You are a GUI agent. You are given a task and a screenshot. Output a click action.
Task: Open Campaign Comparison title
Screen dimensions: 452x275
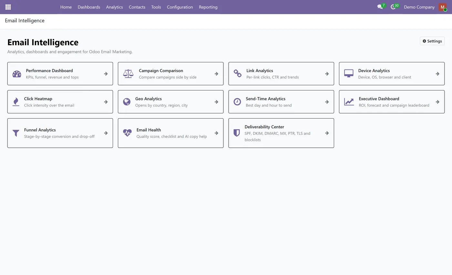[161, 70]
